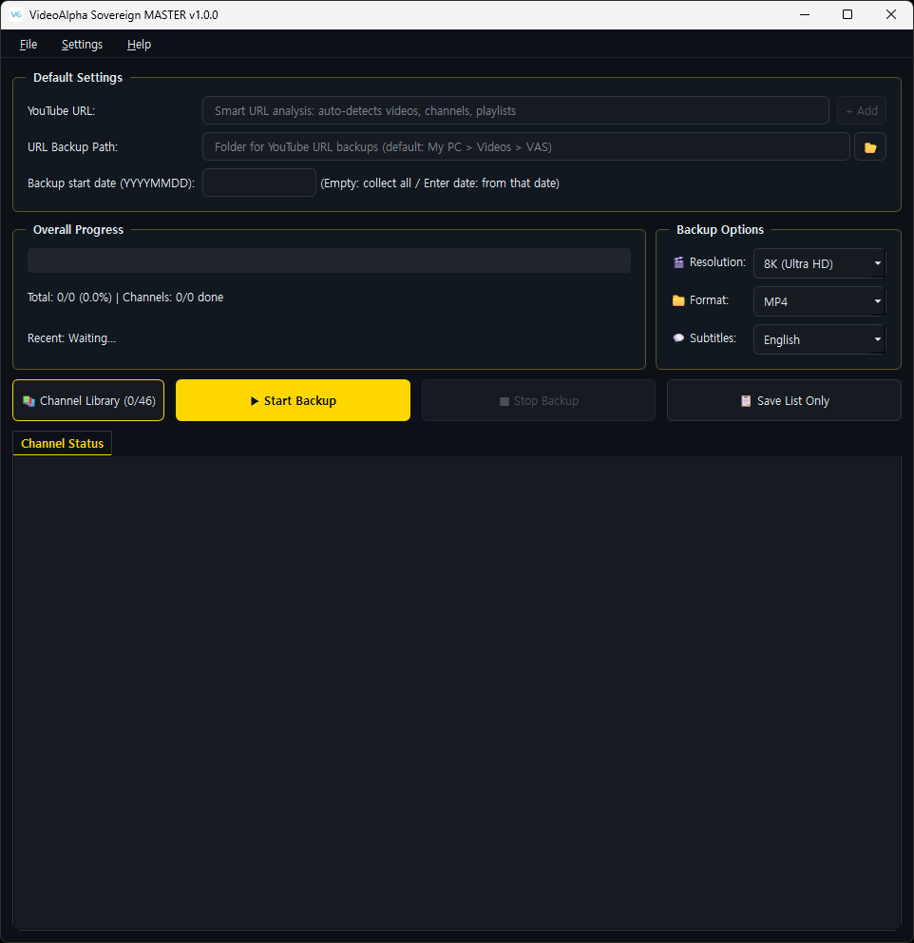This screenshot has height=943, width=914.
Task: Click the folder browse icon for backup path
Action: click(869, 146)
